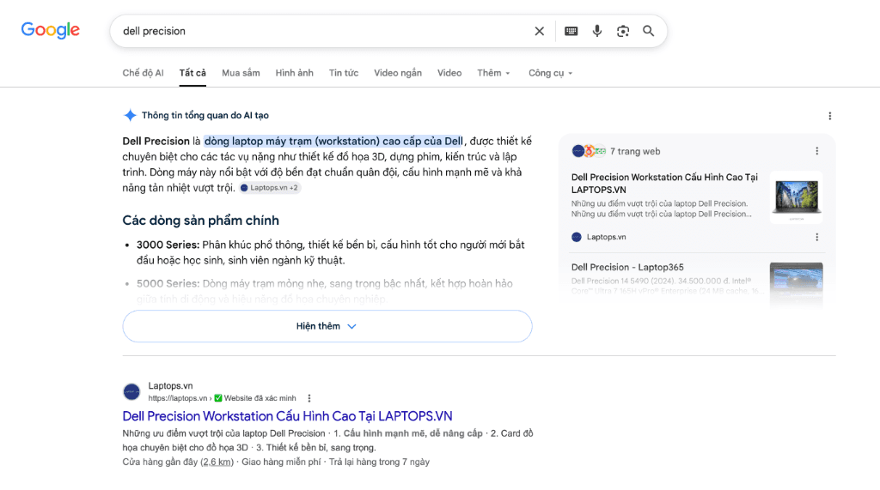Click the Giao hàng miễn phí text
The height and width of the screenshot is (490, 880).
click(281, 462)
